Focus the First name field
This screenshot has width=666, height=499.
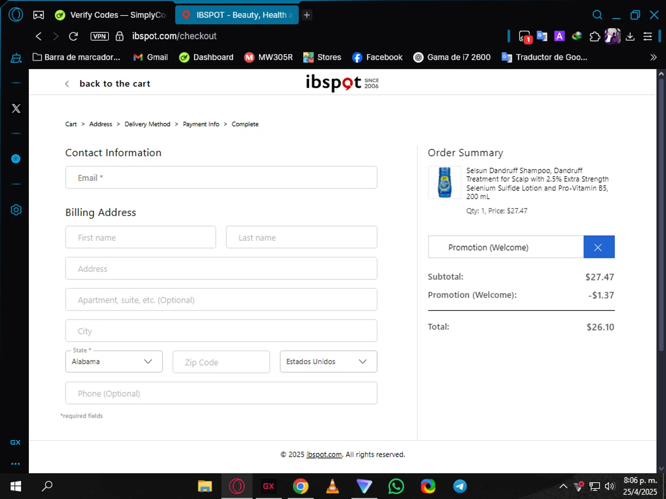coord(141,237)
